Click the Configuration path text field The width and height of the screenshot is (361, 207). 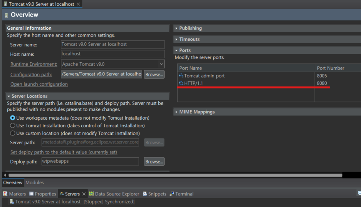102,74
